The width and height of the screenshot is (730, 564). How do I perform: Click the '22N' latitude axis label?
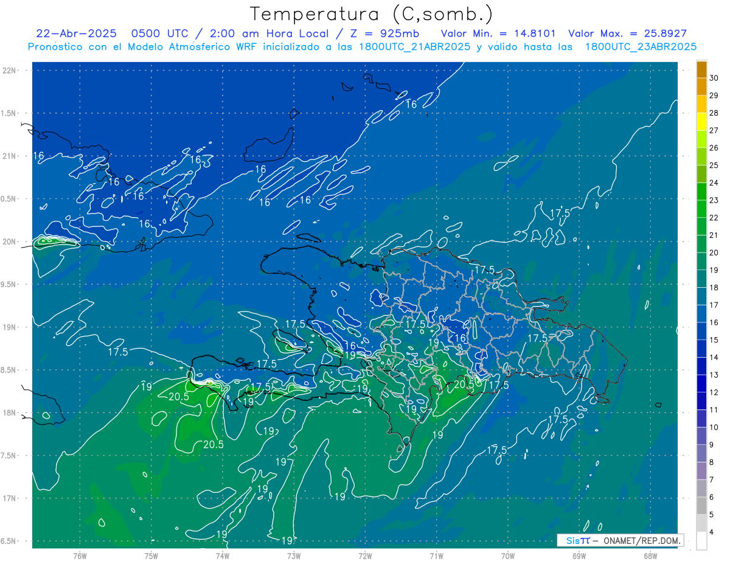pyautogui.click(x=9, y=70)
